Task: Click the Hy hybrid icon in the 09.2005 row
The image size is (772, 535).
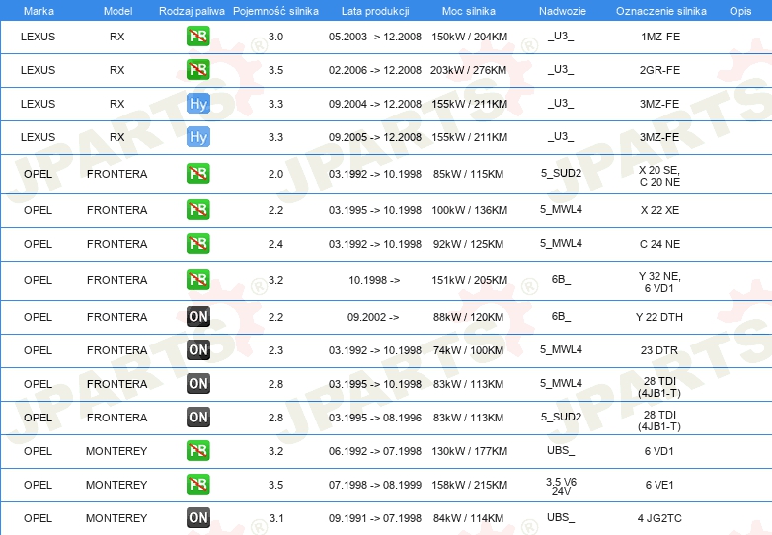Action: coord(198,137)
